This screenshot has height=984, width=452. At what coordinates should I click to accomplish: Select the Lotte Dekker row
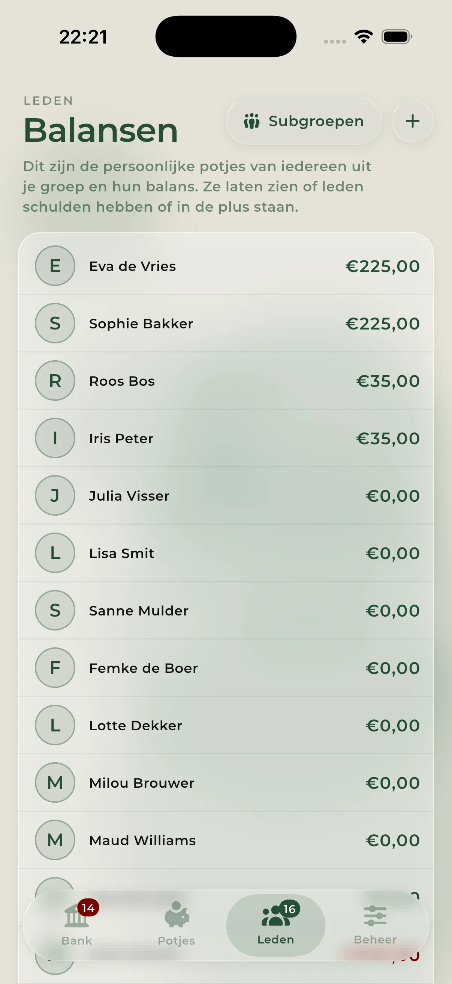click(x=226, y=725)
